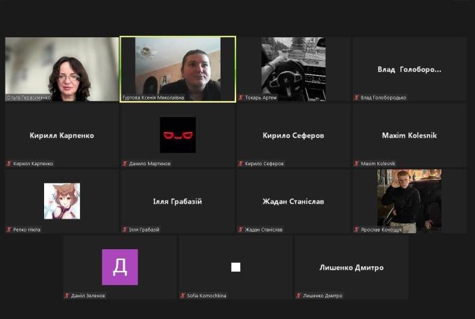Click the purple Д avatar of Даніл Зеленов
Viewport: 475px width, 319px height.
[119, 267]
